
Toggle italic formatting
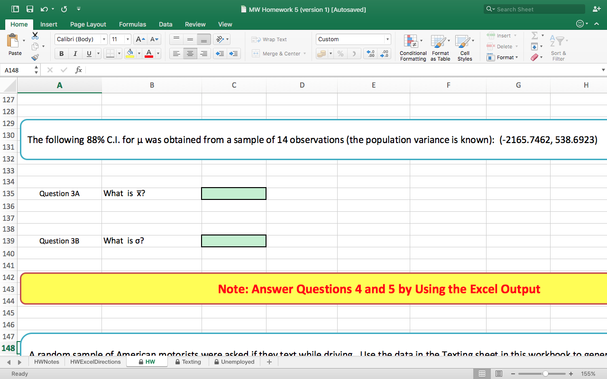tap(75, 54)
